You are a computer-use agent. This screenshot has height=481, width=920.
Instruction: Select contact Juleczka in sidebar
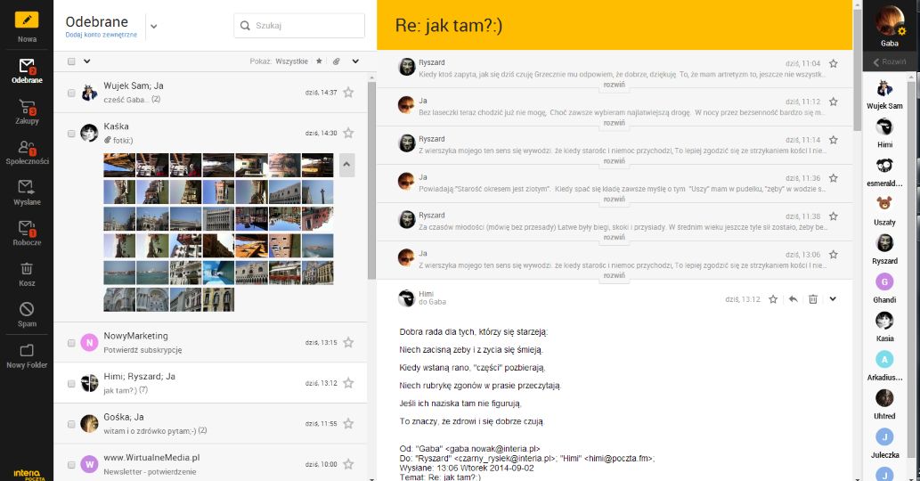[x=884, y=444]
